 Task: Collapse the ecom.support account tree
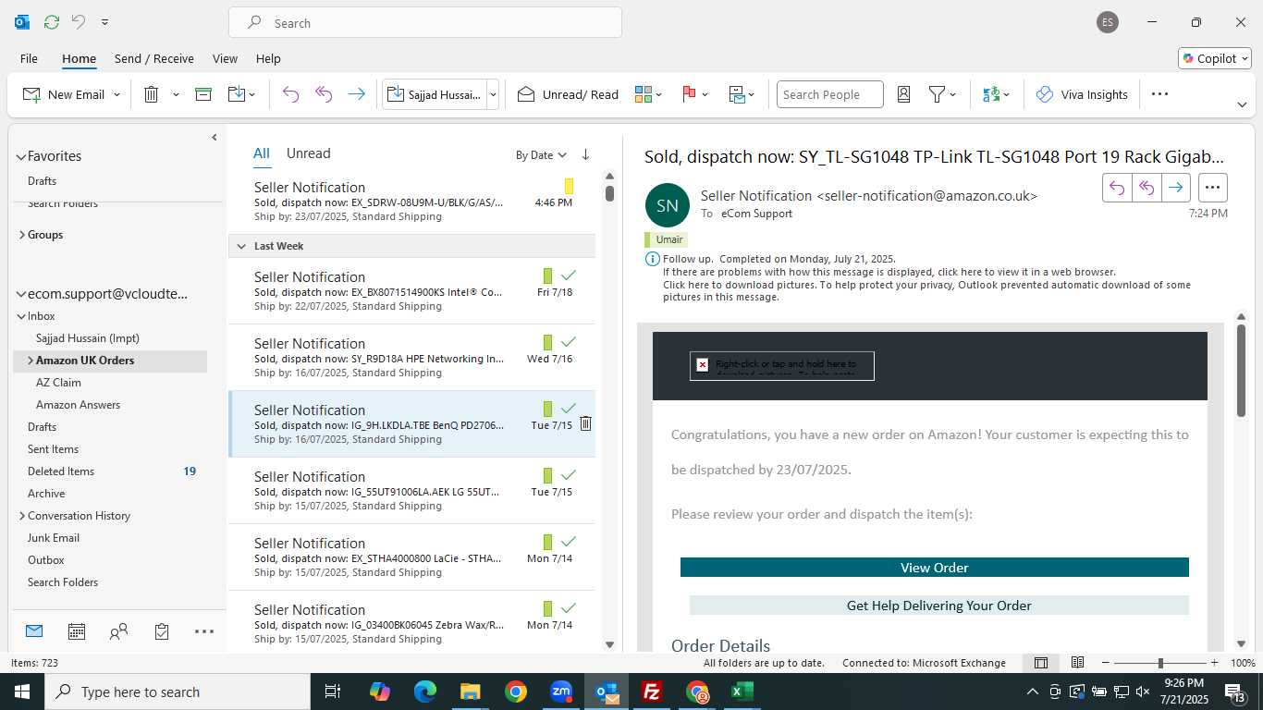tap(21, 295)
